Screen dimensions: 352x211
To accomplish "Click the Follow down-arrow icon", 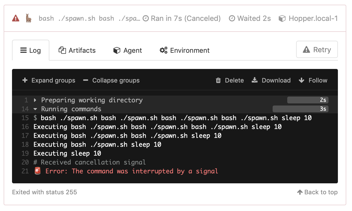I will pyautogui.click(x=301, y=80).
